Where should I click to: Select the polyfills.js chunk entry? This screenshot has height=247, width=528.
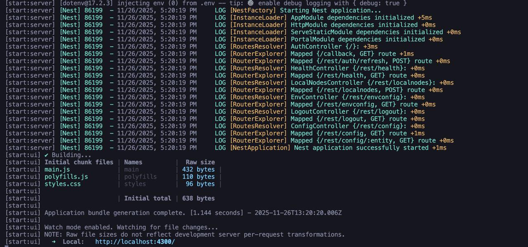pyautogui.click(x=66, y=177)
